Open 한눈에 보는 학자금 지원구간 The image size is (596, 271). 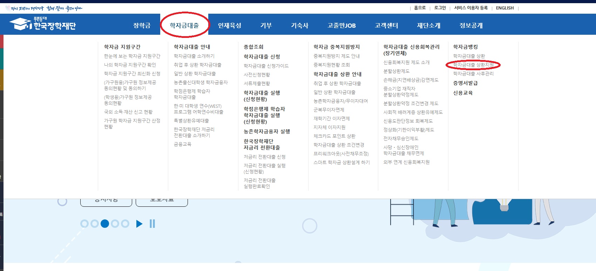[132, 56]
